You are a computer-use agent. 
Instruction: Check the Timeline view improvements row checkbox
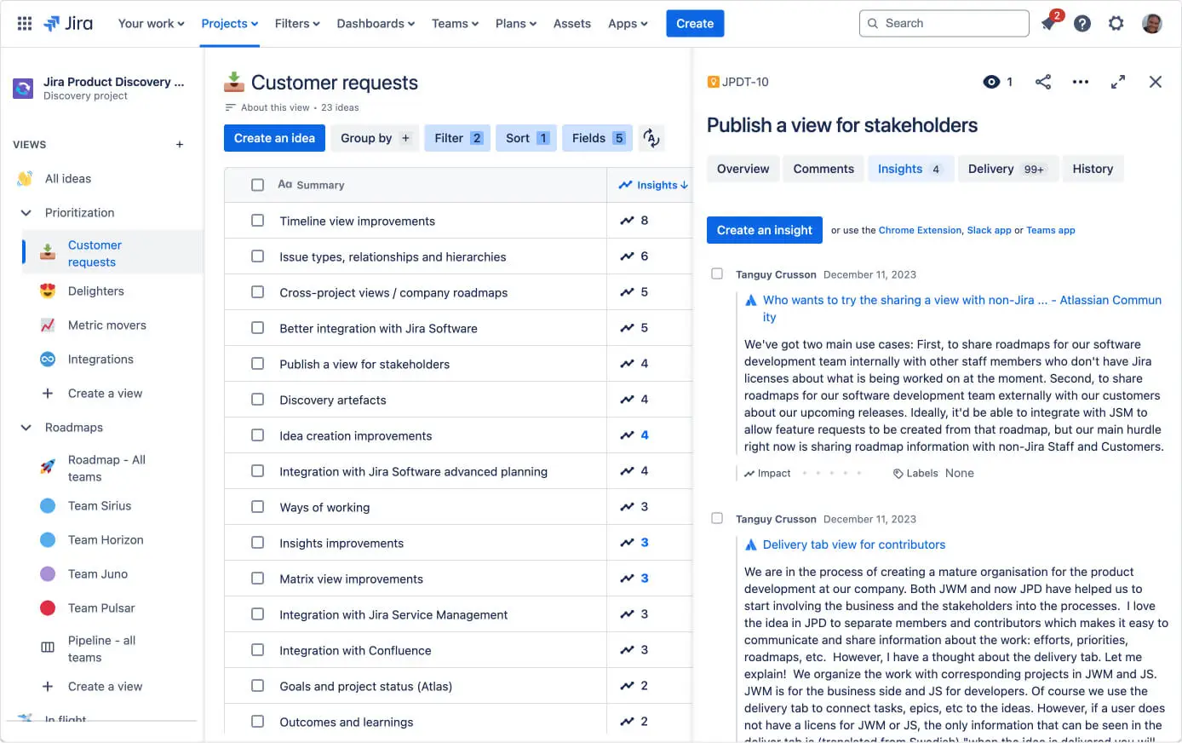[x=257, y=221]
